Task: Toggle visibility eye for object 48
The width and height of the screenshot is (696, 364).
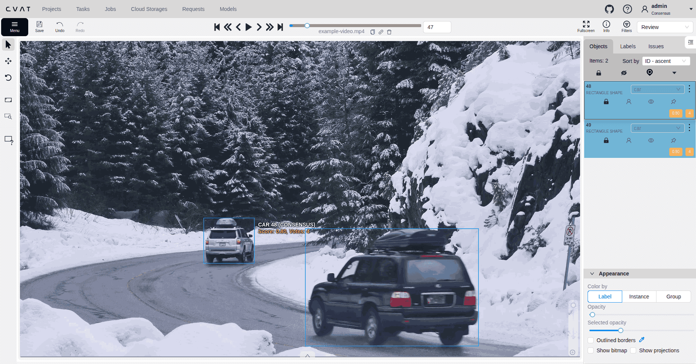Action: coord(651,102)
